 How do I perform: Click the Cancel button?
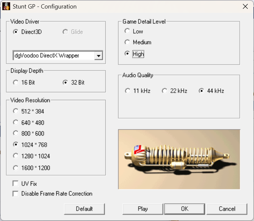click(227, 209)
